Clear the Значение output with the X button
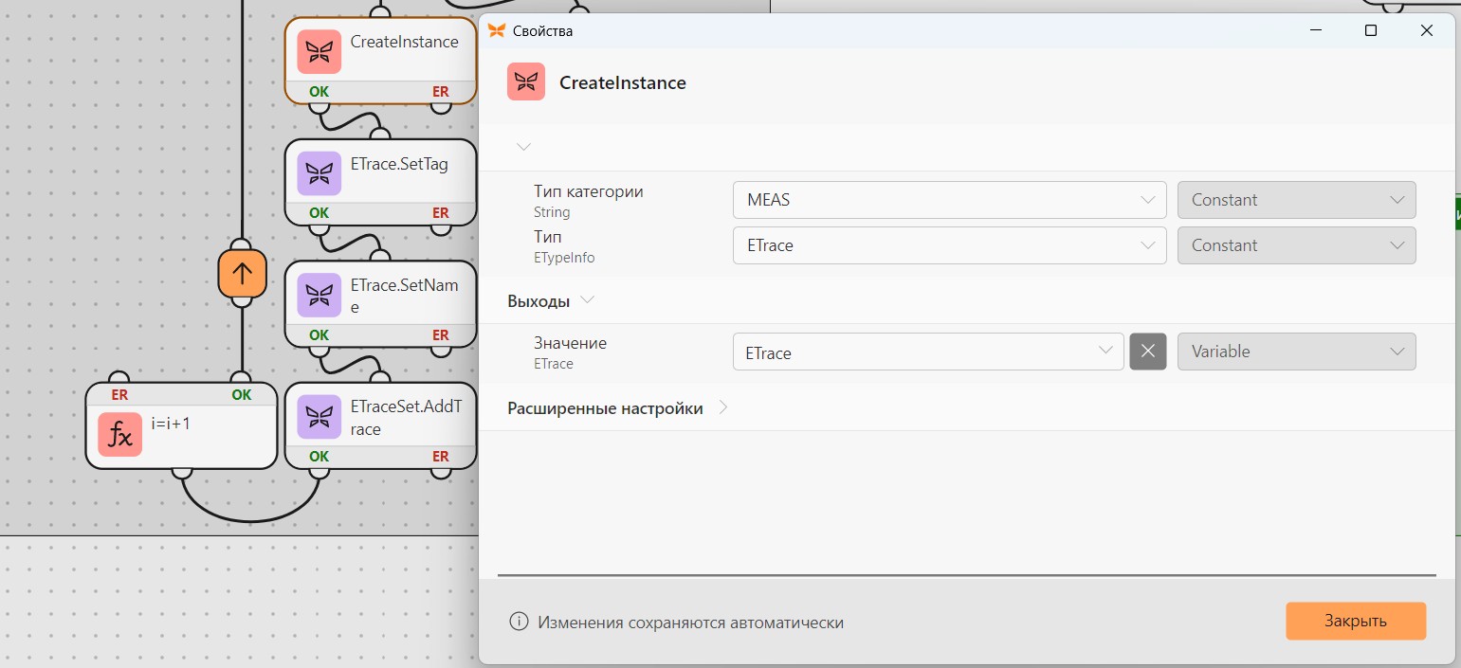The width and height of the screenshot is (1461, 668). click(1148, 352)
